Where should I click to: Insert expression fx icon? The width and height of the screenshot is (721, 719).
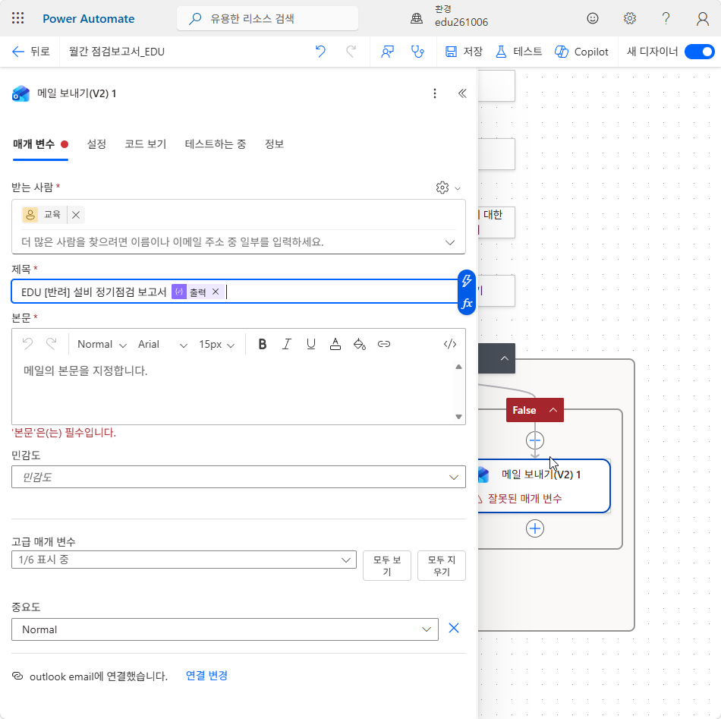click(466, 304)
